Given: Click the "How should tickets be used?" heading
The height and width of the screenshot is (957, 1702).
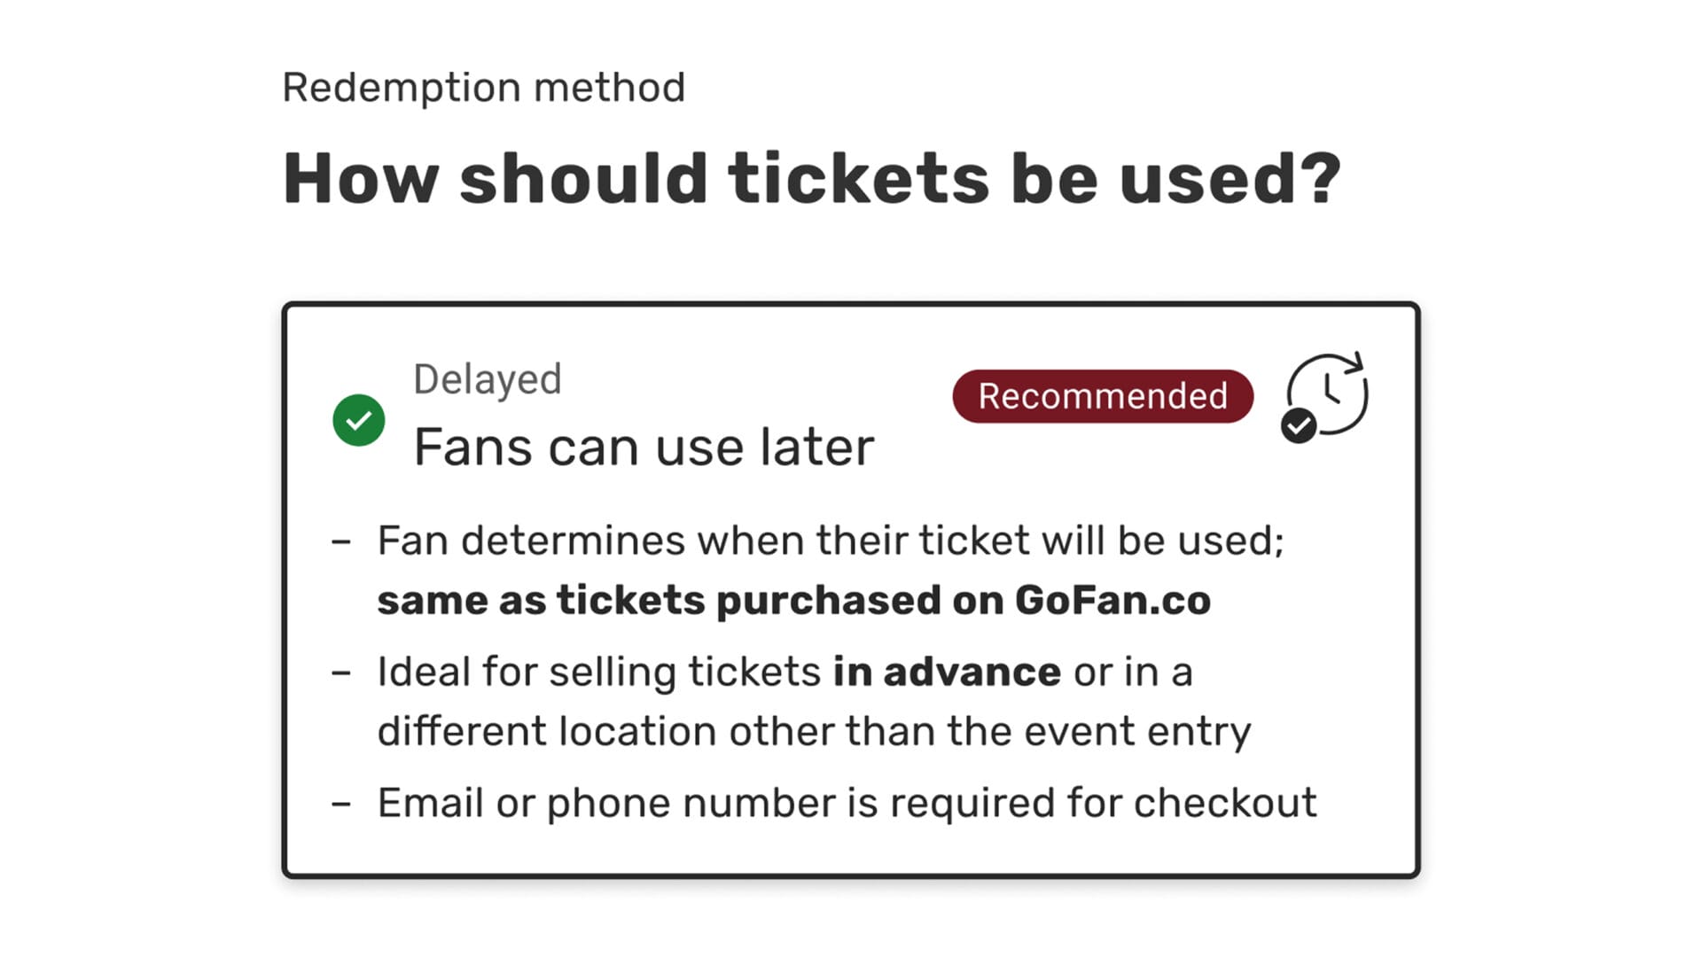Looking at the screenshot, I should 811,178.
